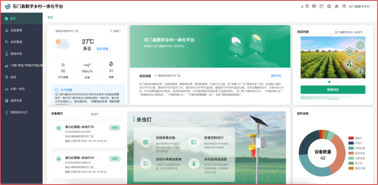Select the third carousel dot under project image

tap(337, 82)
